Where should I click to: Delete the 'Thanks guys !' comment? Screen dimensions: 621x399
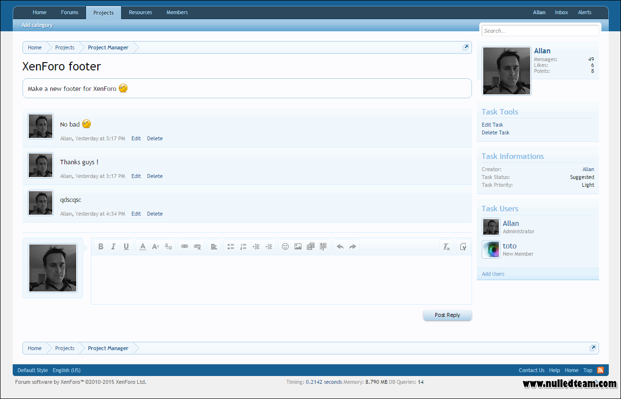coord(155,176)
